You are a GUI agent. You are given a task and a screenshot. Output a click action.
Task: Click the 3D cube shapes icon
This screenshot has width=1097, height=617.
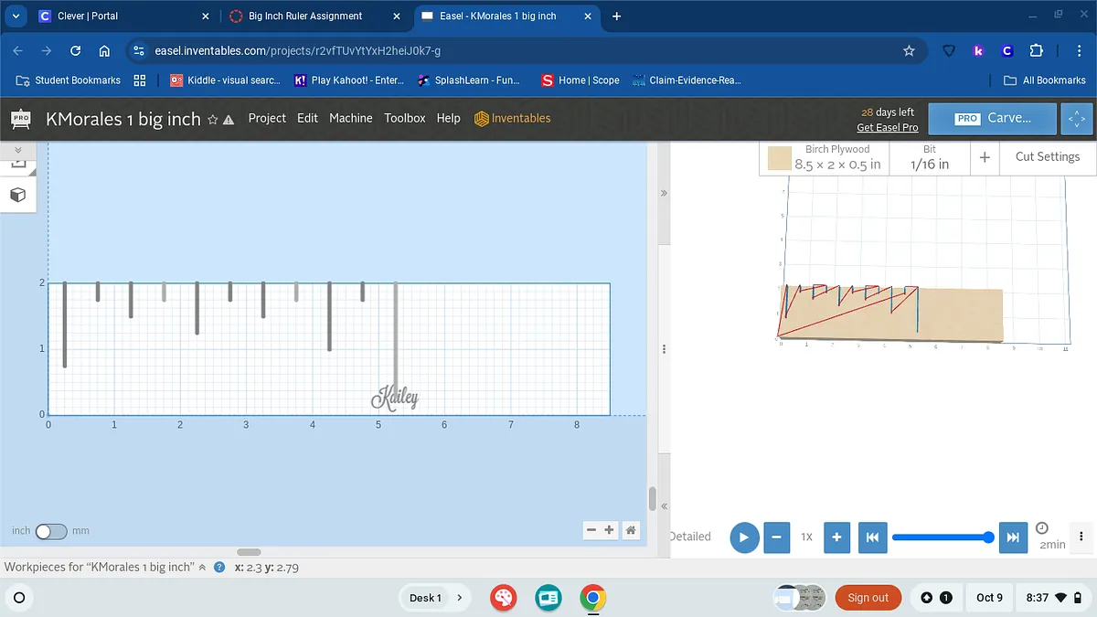tap(17, 195)
